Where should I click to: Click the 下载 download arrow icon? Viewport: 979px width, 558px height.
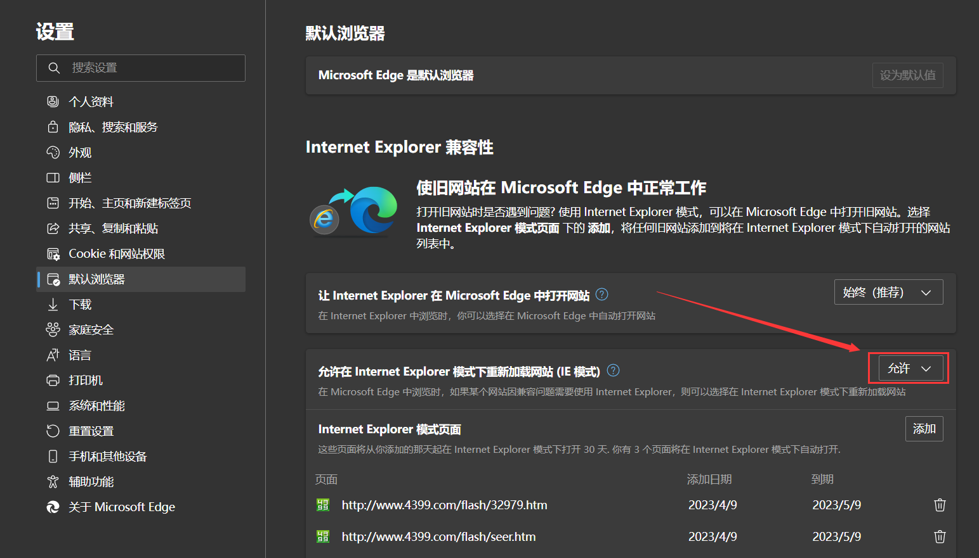(x=53, y=305)
